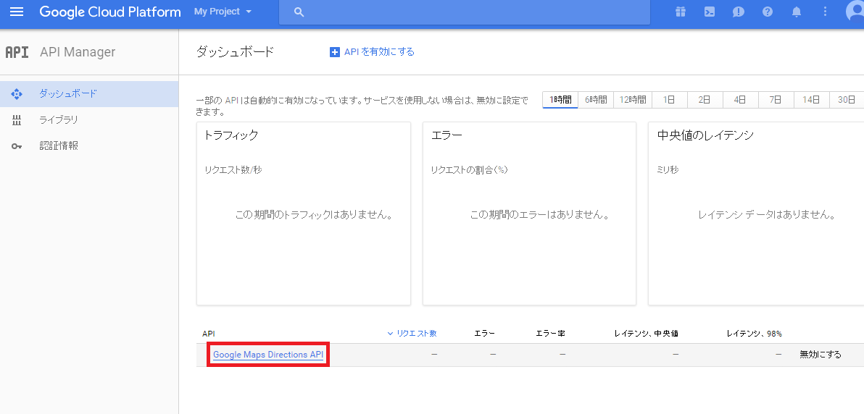Focus the top search input field
This screenshot has height=414, width=864.
point(465,12)
